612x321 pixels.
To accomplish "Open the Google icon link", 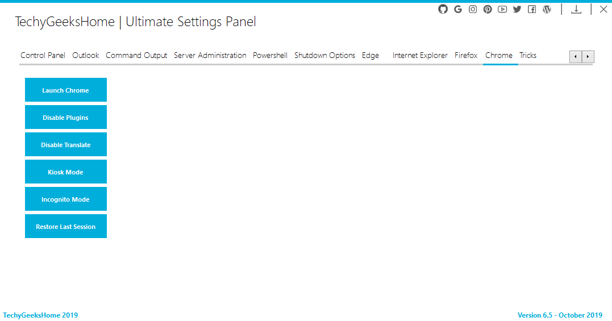I will tap(458, 9).
